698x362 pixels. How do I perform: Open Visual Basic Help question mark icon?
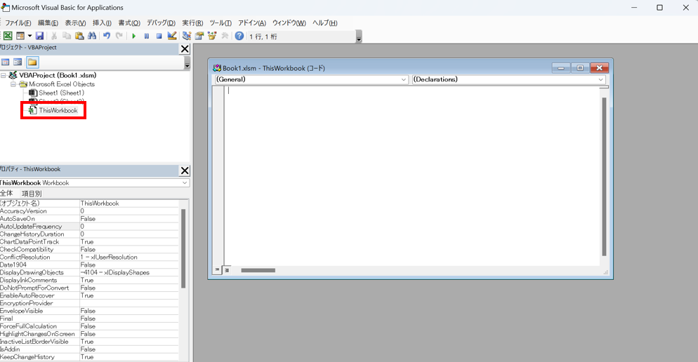(x=239, y=36)
